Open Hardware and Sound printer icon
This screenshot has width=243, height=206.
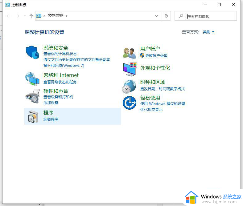[x=33, y=96]
